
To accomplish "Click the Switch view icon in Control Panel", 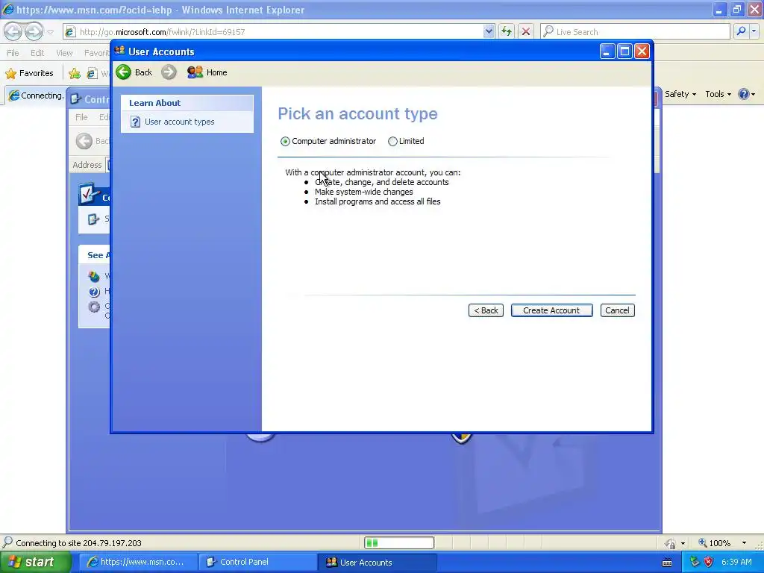I will [x=93, y=219].
